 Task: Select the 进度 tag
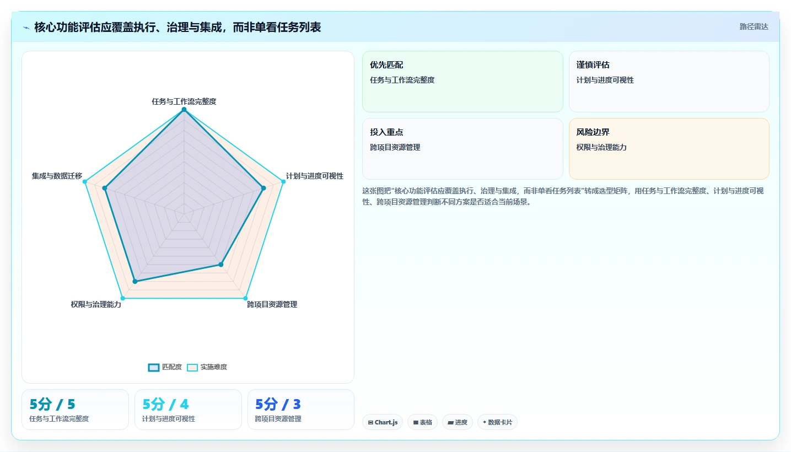[x=458, y=422]
